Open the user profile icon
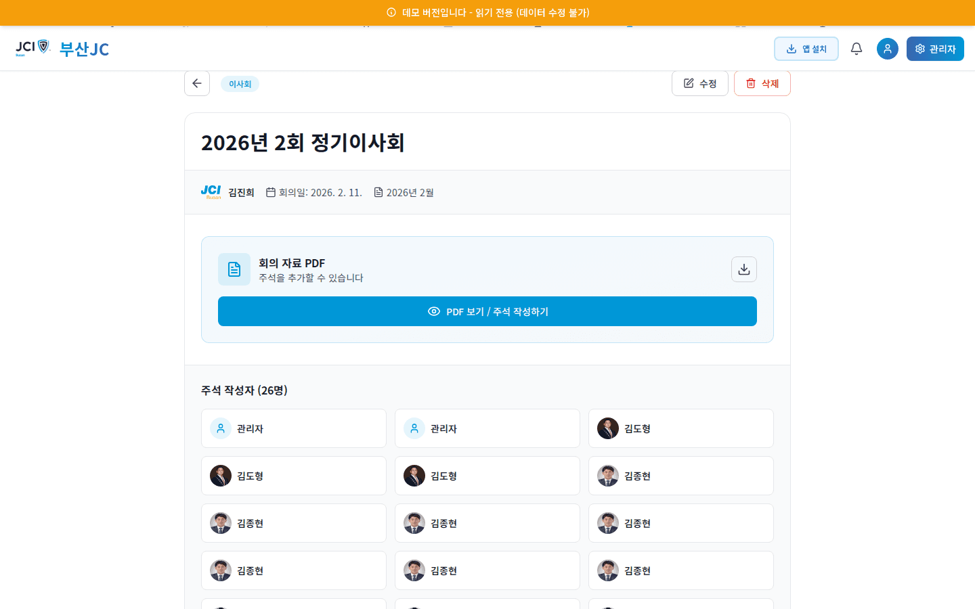The width and height of the screenshot is (975, 609). pos(887,49)
